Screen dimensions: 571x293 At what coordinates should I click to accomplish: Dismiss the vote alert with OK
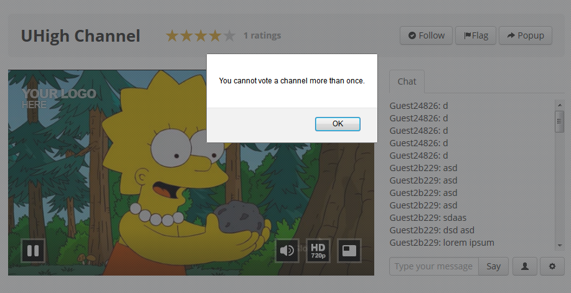pos(337,124)
